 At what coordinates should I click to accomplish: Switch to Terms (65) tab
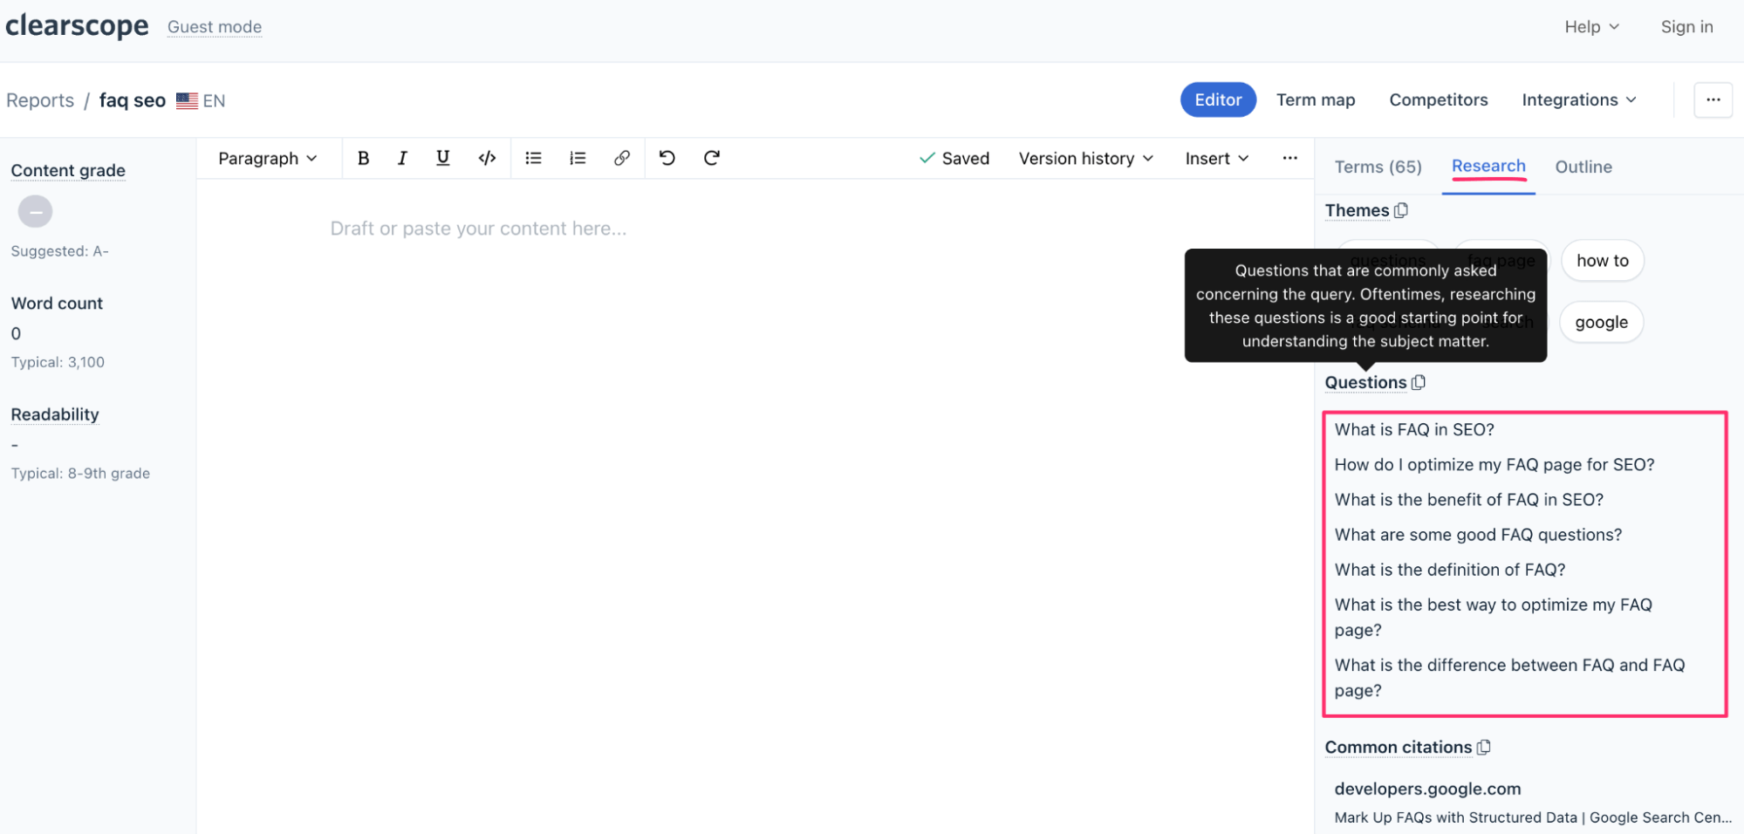click(1378, 167)
